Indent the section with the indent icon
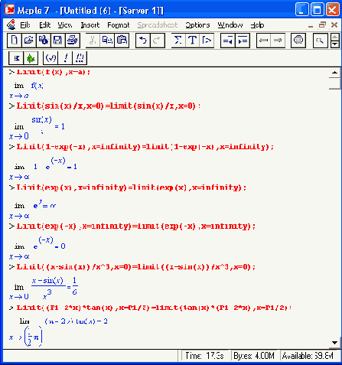342x365 pixels. tap(243, 41)
